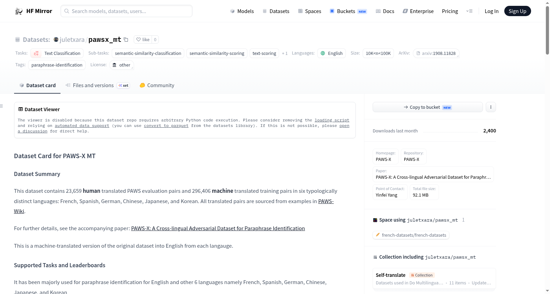The image size is (550, 294).
Task: Select the English language tag
Action: coord(331,53)
